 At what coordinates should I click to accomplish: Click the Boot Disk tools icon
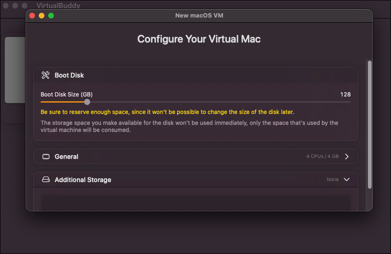pos(45,75)
